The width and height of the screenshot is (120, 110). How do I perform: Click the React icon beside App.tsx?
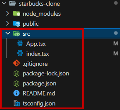tap(20, 44)
